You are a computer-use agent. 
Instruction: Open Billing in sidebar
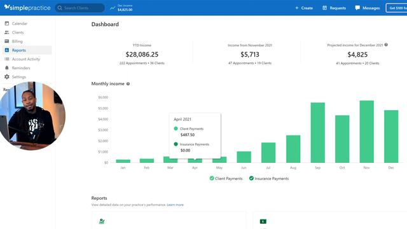17,41
